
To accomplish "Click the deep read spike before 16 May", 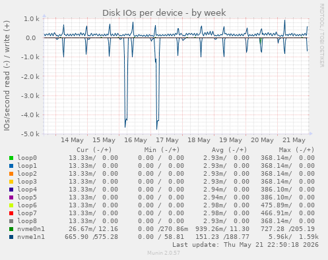I will click(125, 126).
